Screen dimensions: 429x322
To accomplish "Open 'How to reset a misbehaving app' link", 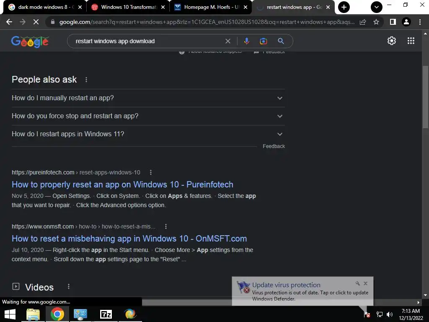I will [129, 239].
